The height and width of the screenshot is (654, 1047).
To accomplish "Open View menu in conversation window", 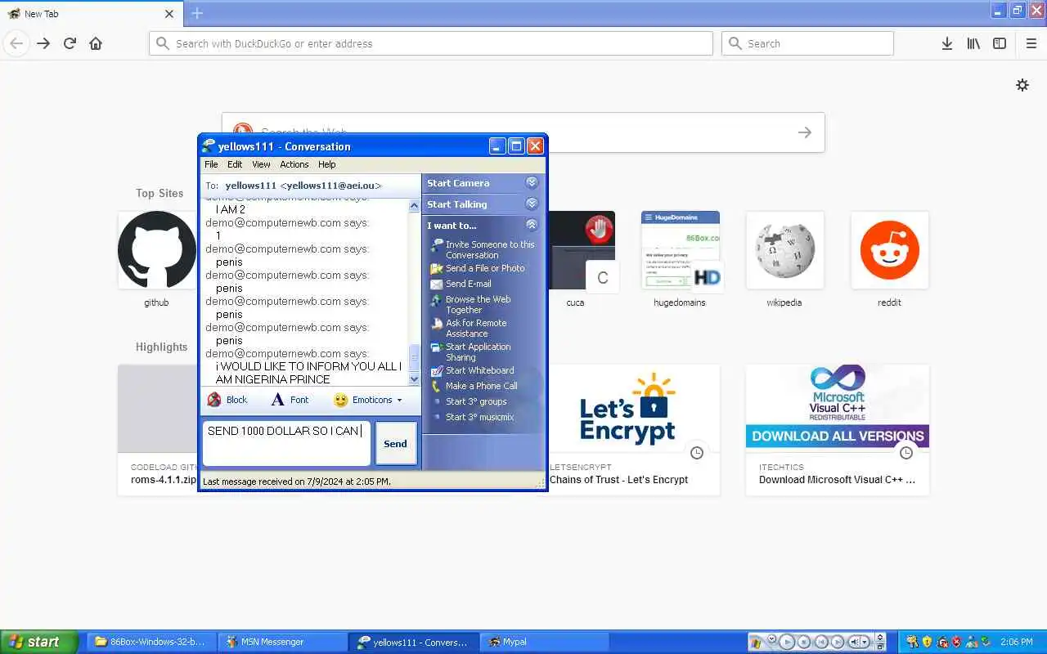I will pyautogui.click(x=261, y=164).
